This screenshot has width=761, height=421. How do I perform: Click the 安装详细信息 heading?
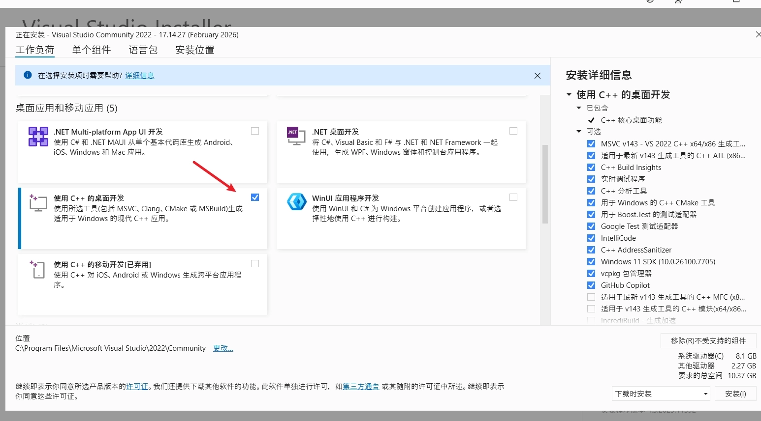[x=599, y=75]
